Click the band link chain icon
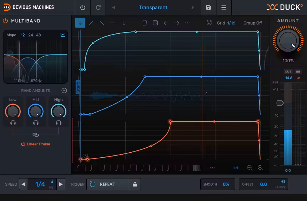 point(36,135)
